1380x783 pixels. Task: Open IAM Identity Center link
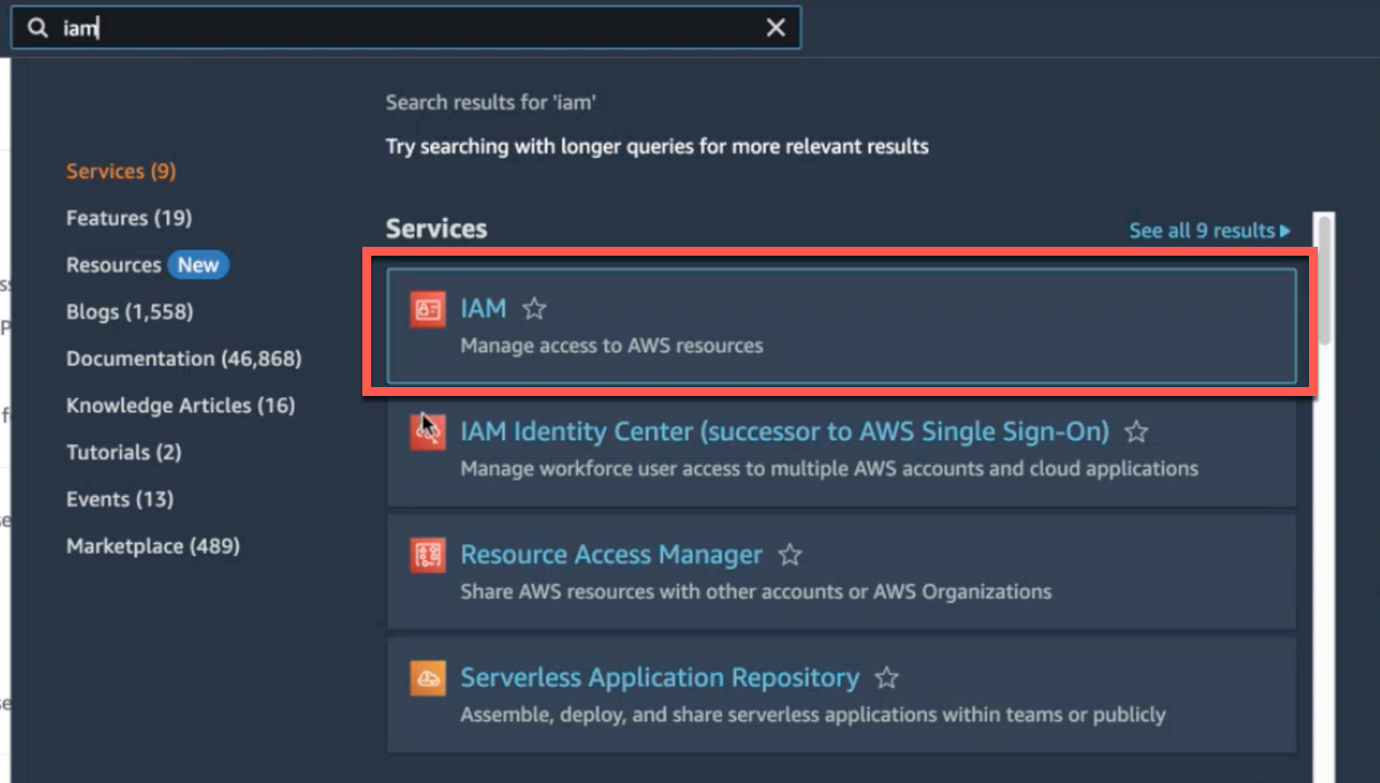pyautogui.click(x=785, y=431)
